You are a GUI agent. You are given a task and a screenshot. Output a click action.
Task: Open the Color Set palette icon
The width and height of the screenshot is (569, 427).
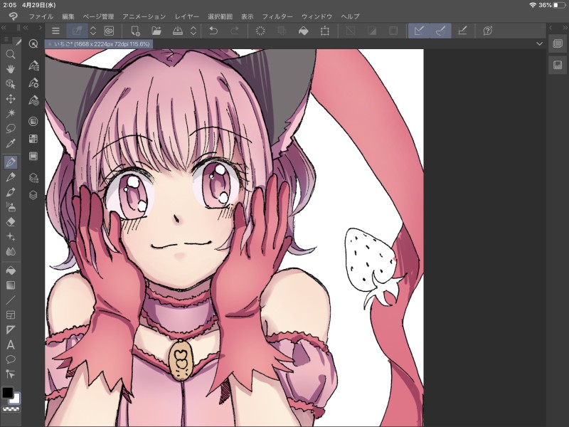33,139
